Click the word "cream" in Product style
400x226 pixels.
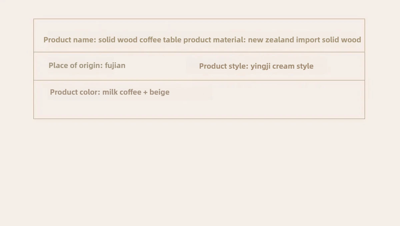(x=284, y=66)
